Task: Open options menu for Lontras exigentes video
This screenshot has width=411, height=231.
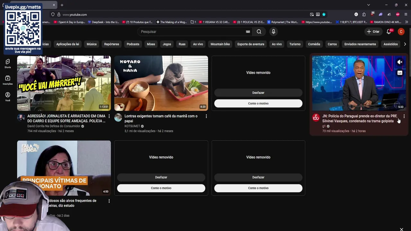Action: (206, 116)
